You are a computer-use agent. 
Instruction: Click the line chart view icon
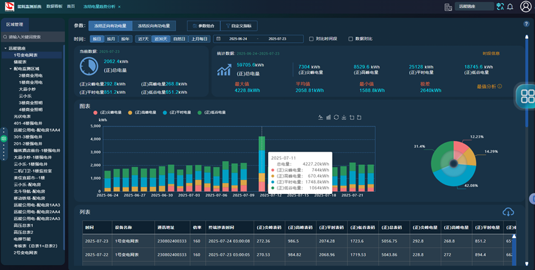(320, 117)
